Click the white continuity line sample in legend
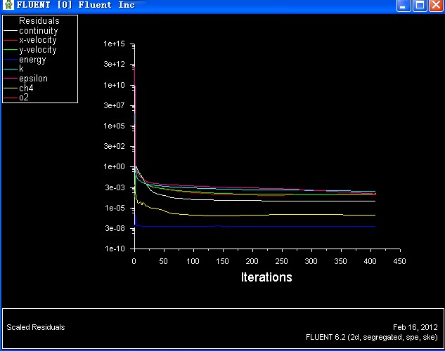This screenshot has width=445, height=351. point(10,31)
